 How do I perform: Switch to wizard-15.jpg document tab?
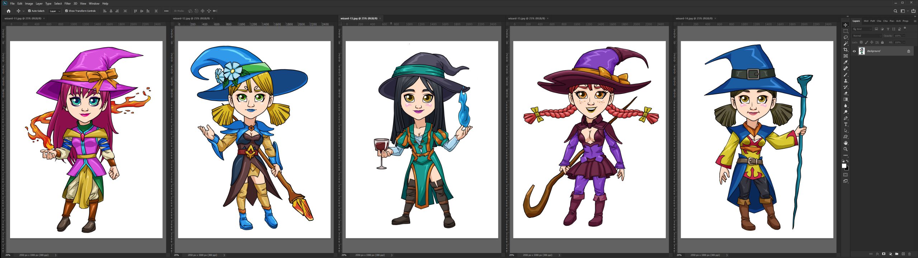point(526,18)
